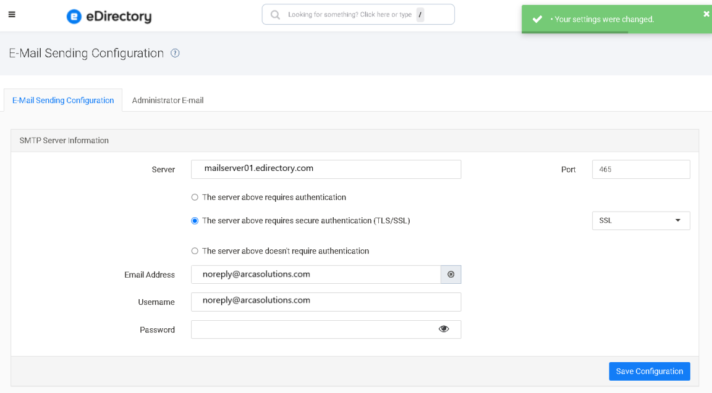
Task: Click into the Port field
Action: click(x=641, y=169)
